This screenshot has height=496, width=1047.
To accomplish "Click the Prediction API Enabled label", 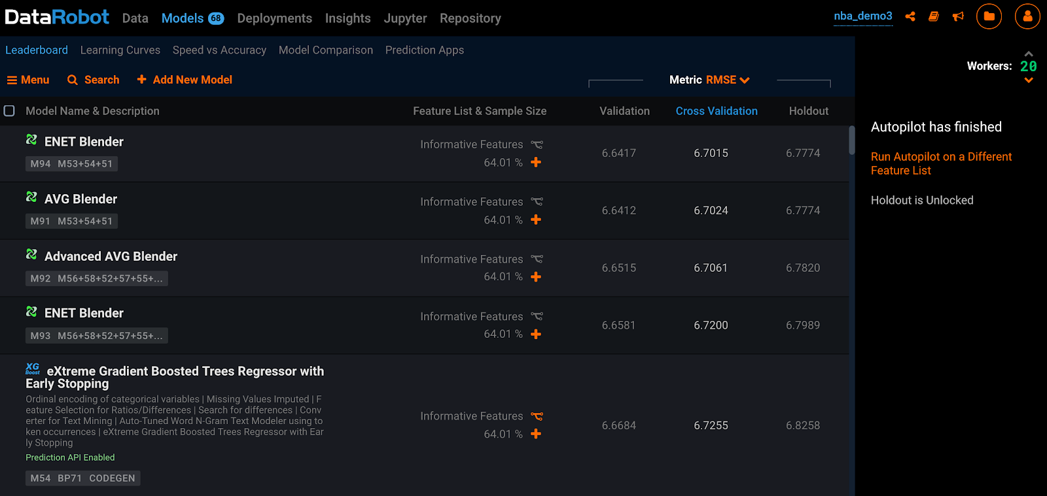I will 70,457.
